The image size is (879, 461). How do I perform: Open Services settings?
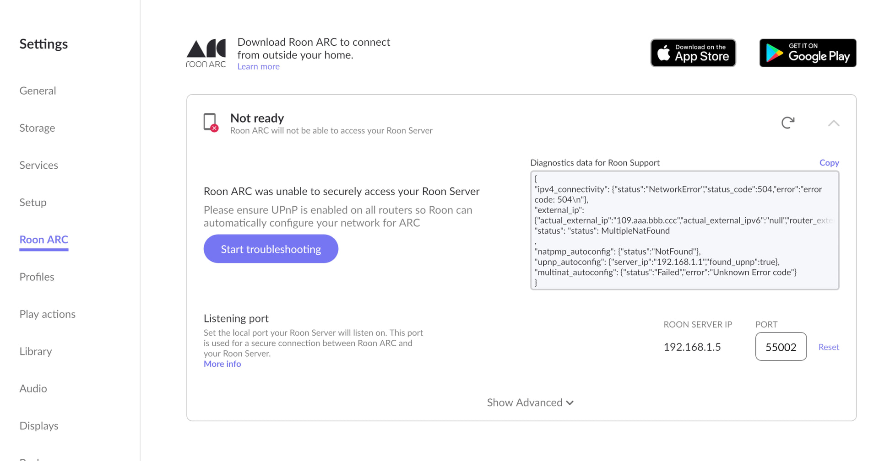point(38,165)
